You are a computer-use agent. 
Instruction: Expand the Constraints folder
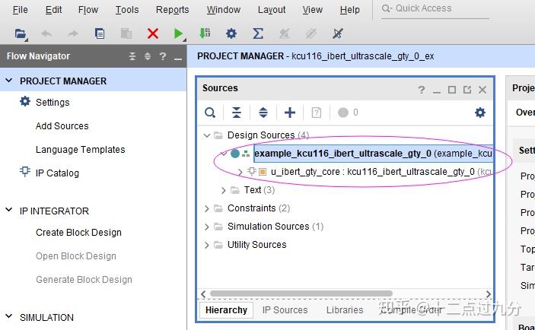207,208
